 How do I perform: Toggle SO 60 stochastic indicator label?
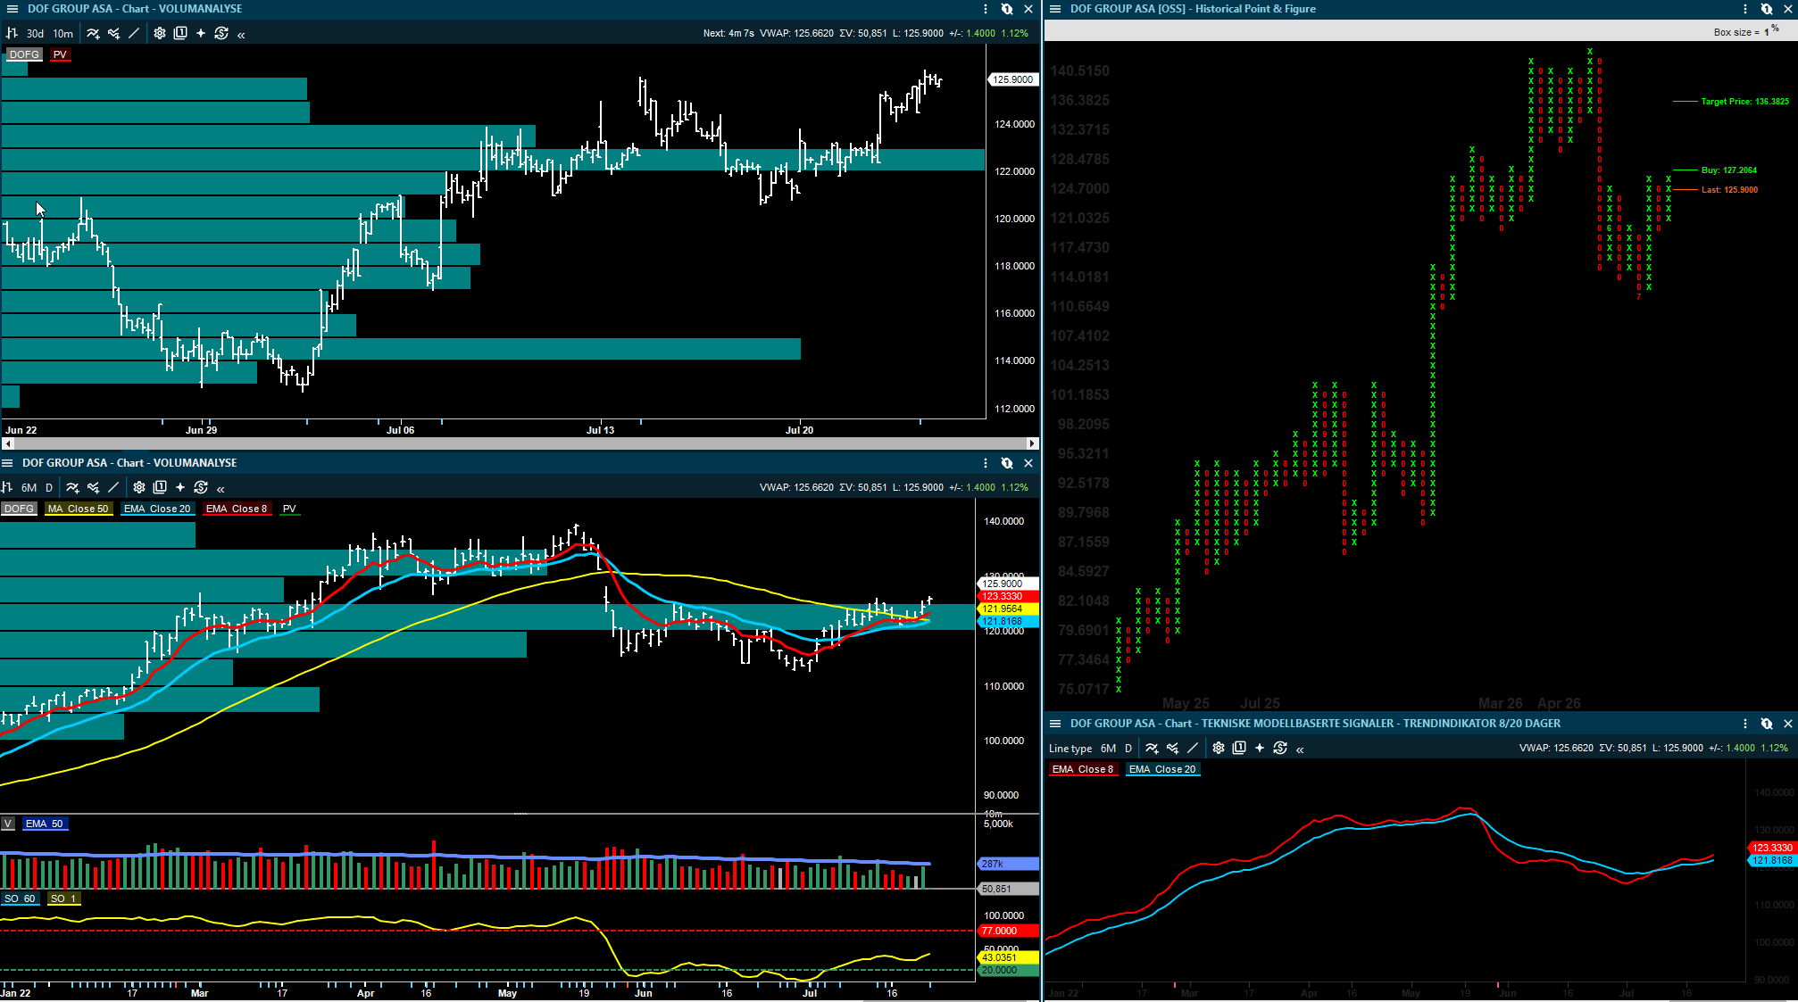click(20, 898)
